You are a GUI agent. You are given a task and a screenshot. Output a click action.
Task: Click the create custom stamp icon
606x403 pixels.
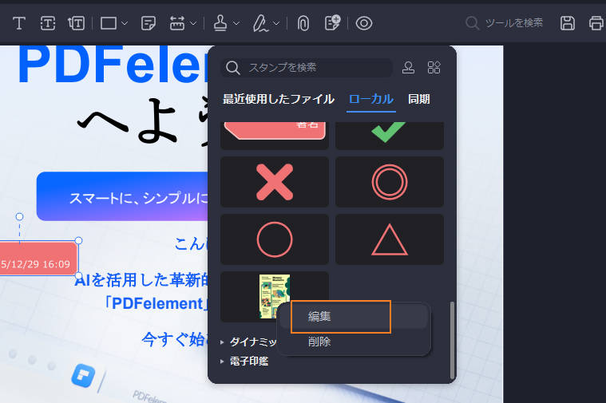408,68
